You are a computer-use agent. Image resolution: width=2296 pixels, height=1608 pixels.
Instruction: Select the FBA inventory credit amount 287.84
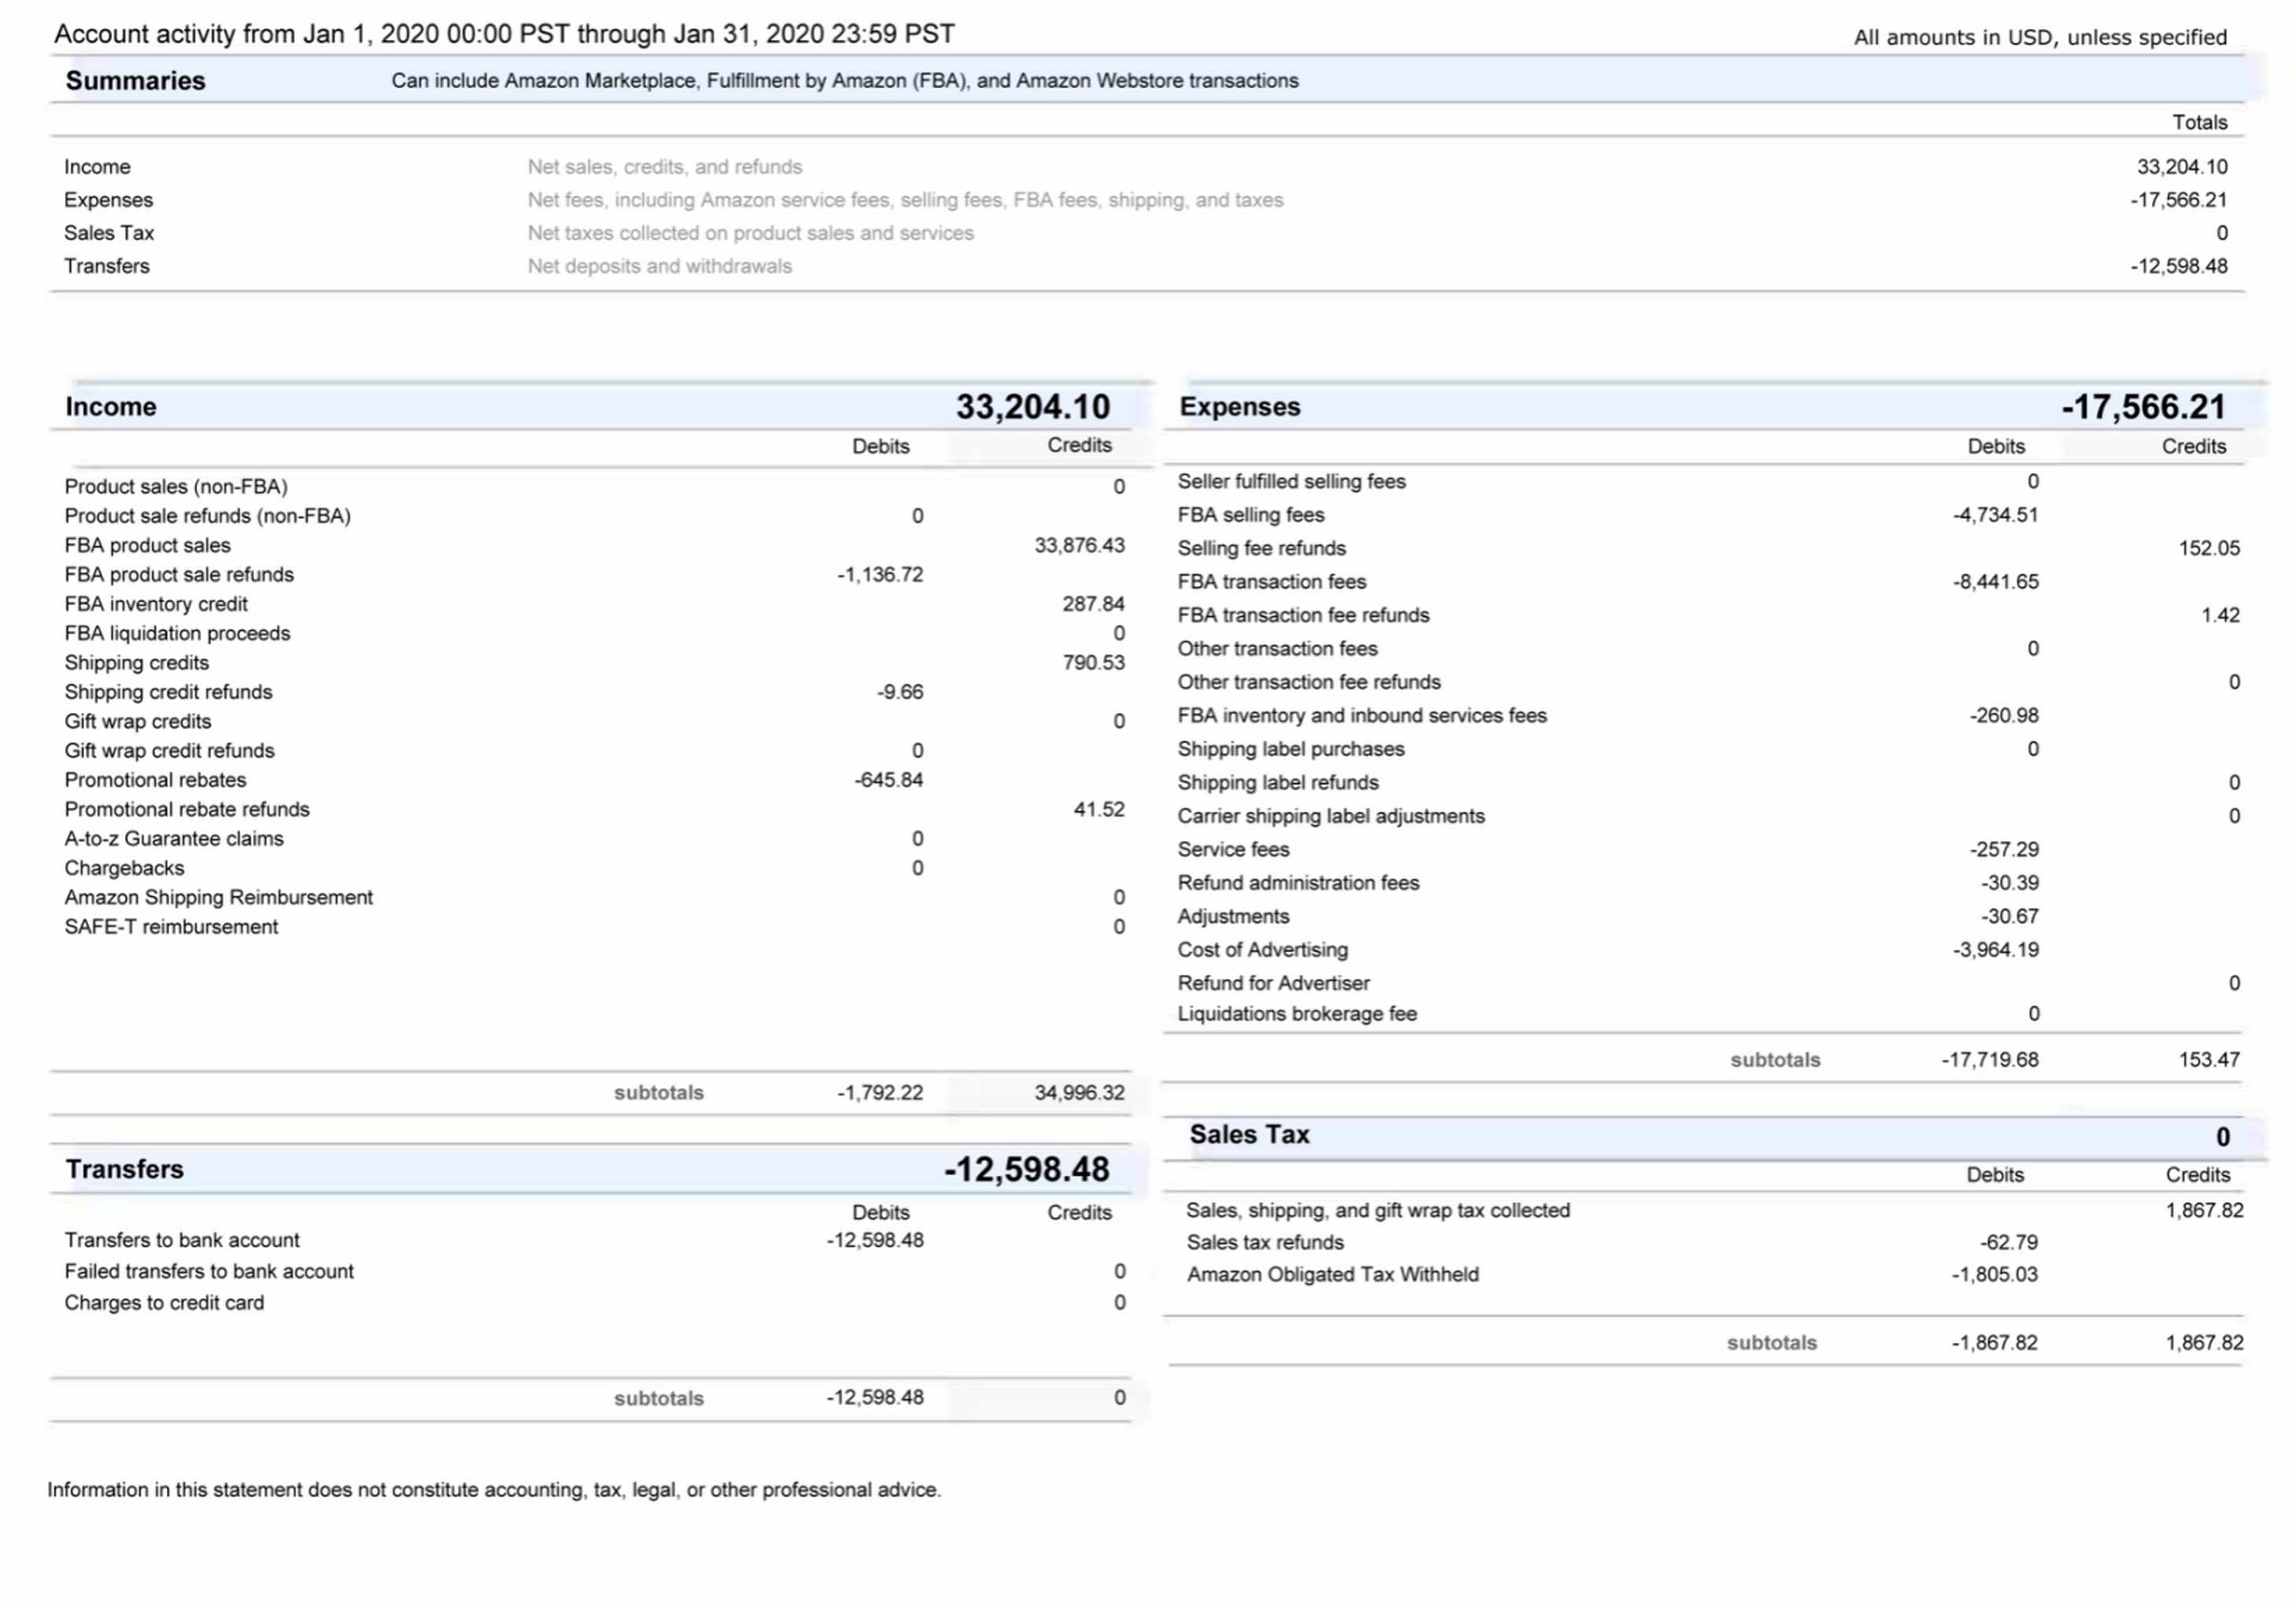1093,604
